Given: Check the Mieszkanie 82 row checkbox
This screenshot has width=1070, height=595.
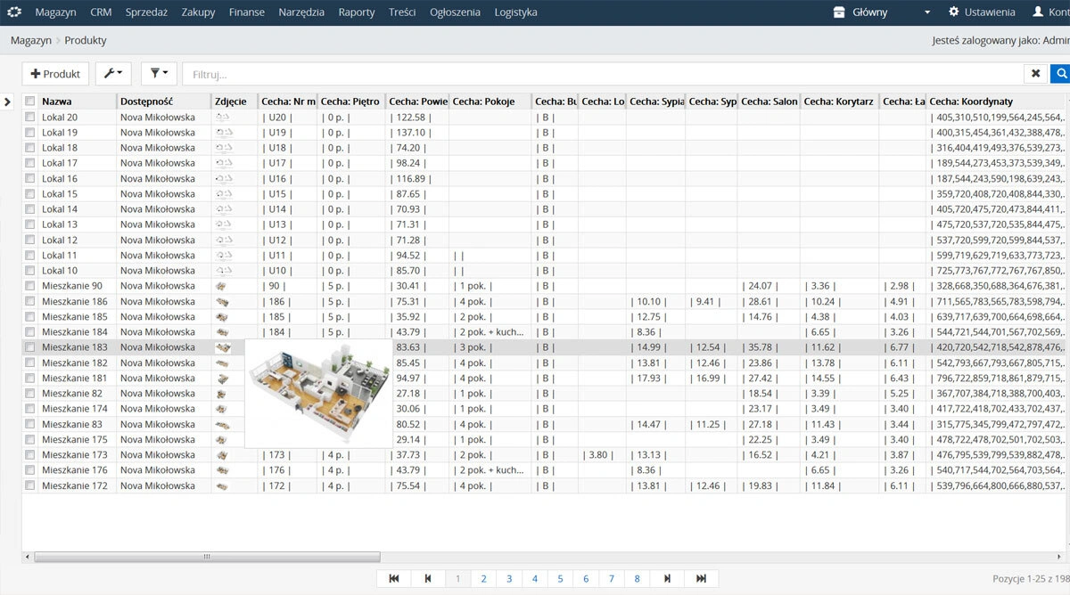Looking at the screenshot, I should (29, 393).
